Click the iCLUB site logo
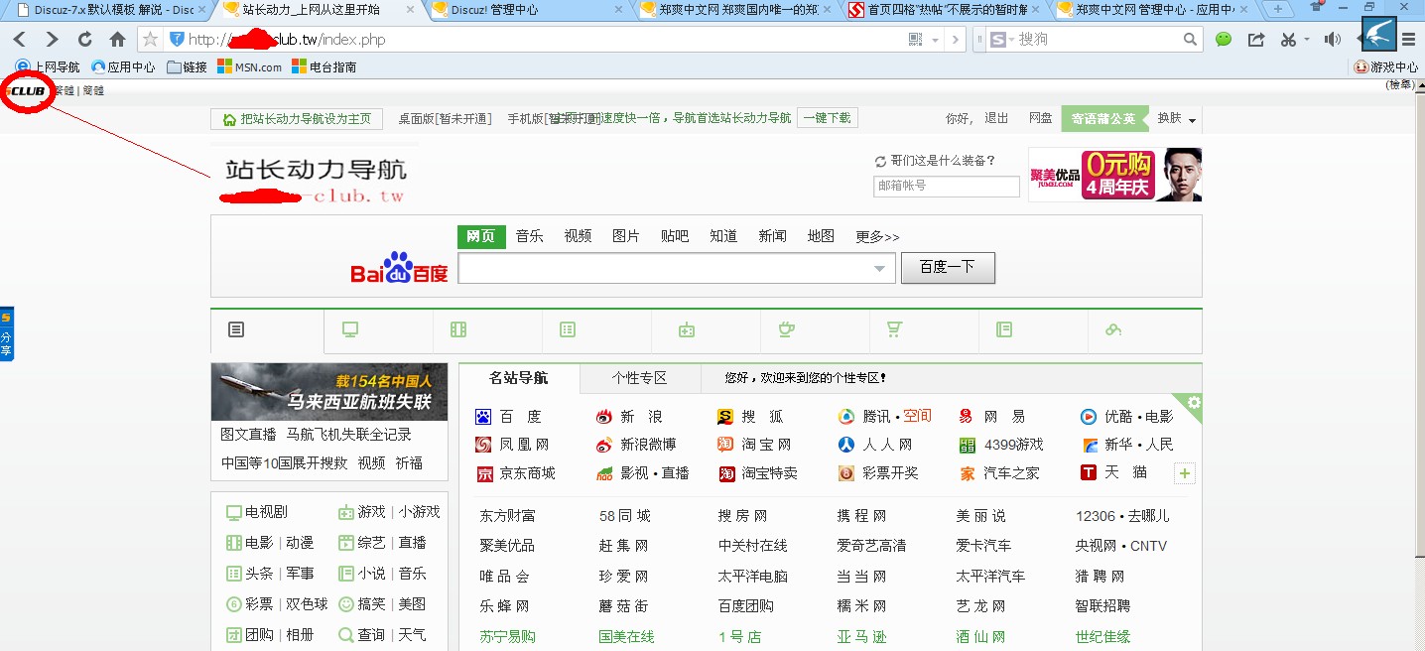 28,91
